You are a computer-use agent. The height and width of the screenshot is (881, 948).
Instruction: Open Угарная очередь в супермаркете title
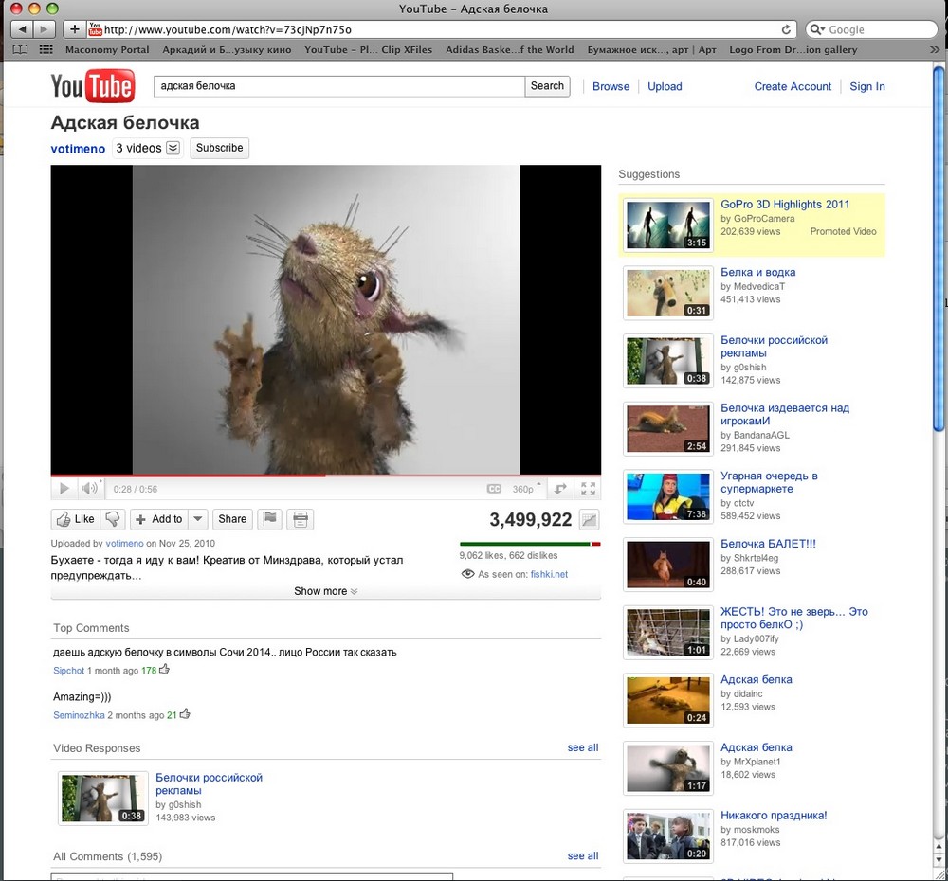769,482
